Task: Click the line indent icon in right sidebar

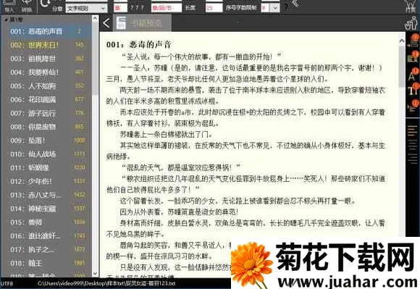Action: [413, 41]
